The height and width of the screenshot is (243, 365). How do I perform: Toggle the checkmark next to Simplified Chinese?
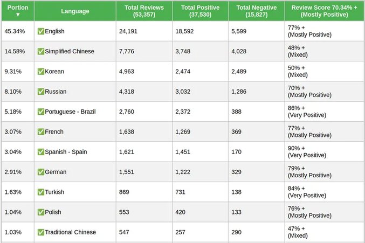pos(41,51)
